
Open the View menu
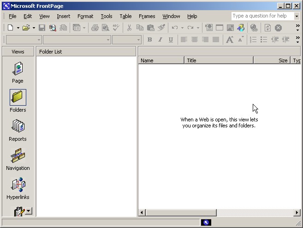(x=44, y=16)
